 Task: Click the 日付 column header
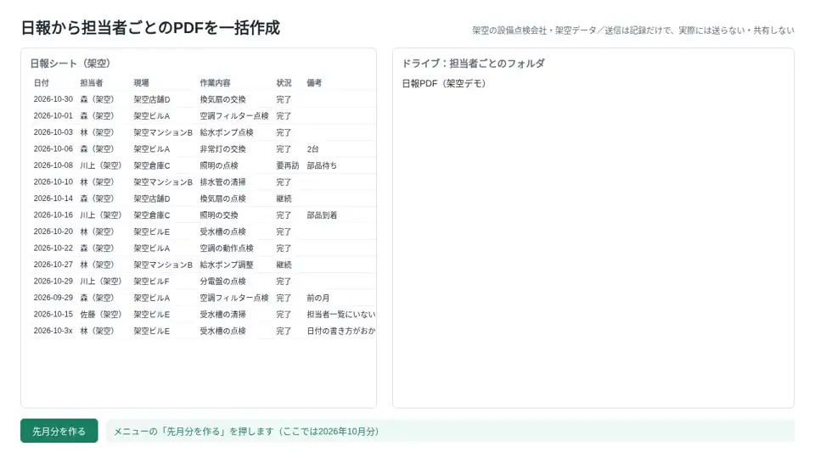tap(41, 82)
